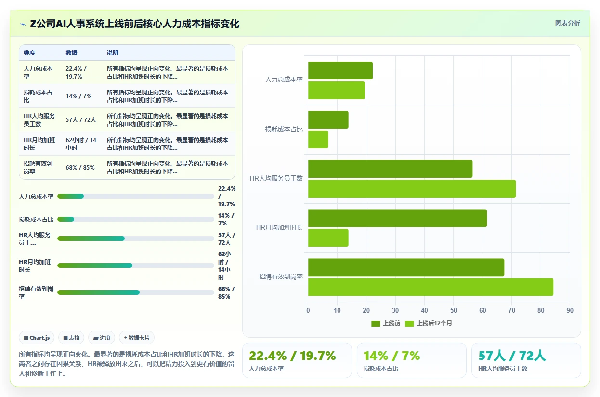Click the HR月均加班时长 upper dark chart bar
The image size is (600, 397).
pos(397,218)
